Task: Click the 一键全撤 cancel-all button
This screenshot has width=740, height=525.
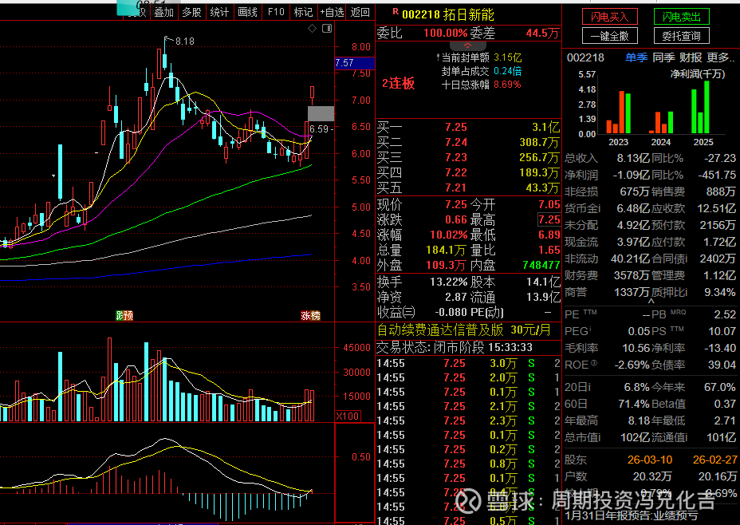Action: (x=610, y=36)
